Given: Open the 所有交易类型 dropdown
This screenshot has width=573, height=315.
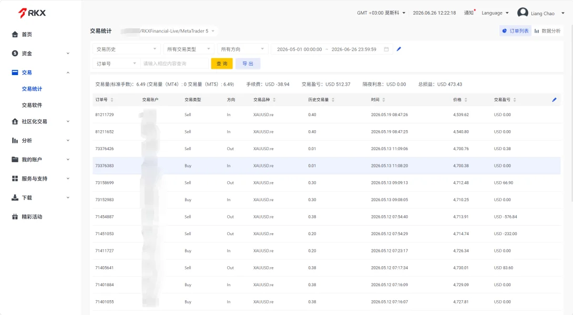Looking at the screenshot, I should pos(189,49).
